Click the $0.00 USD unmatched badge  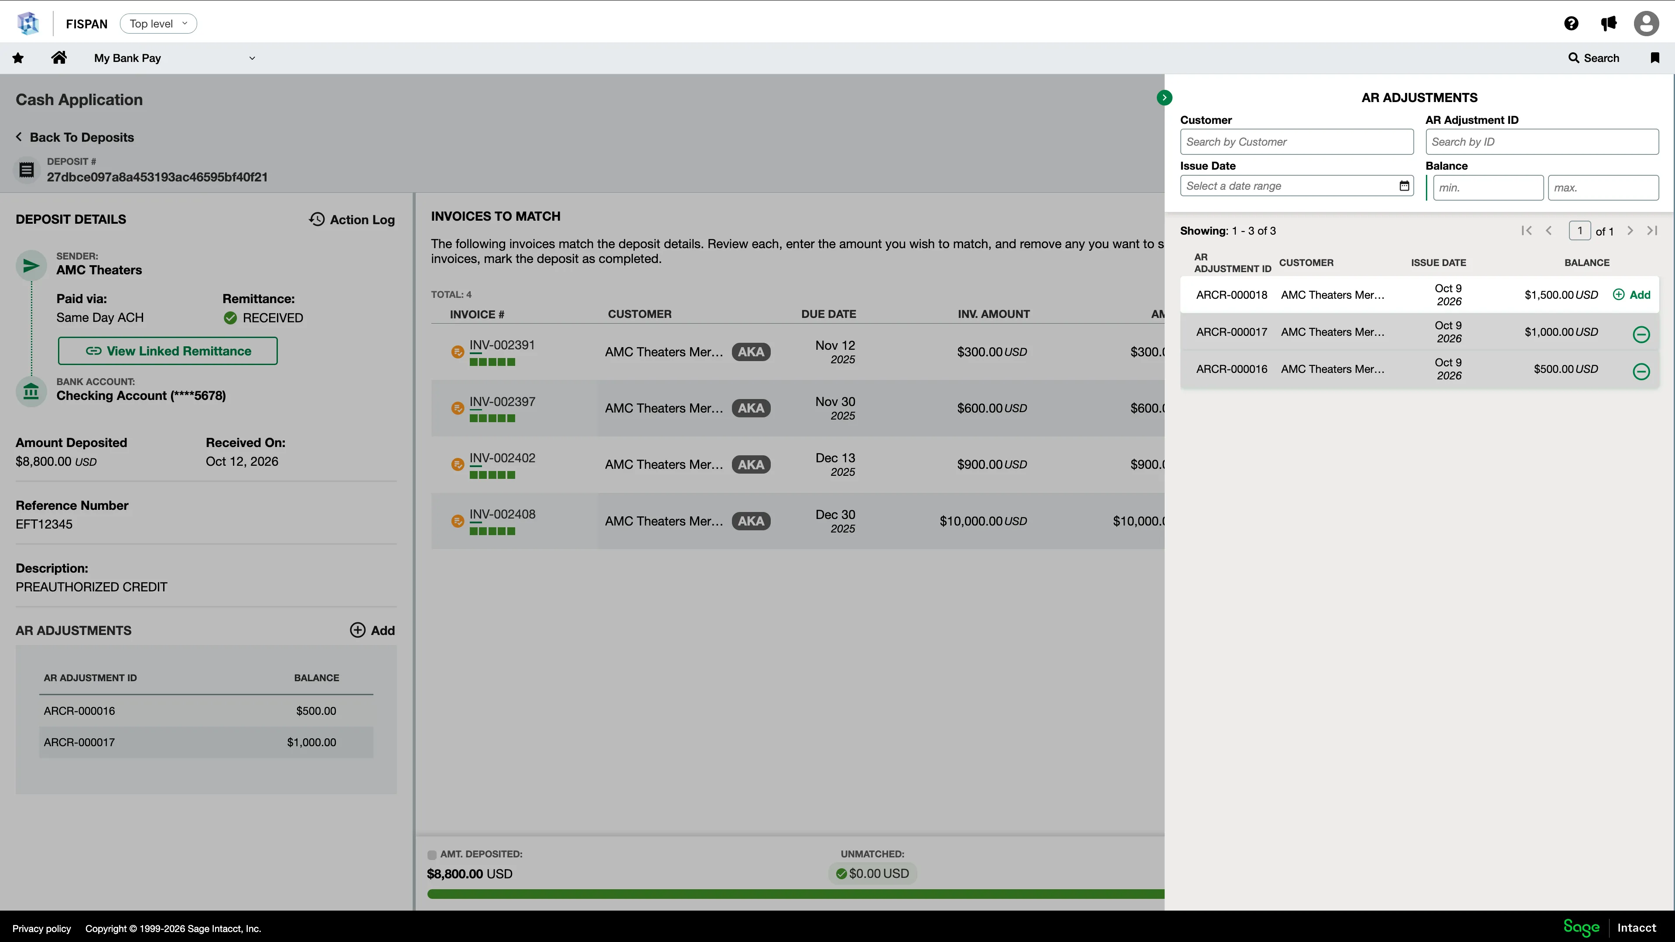click(x=872, y=874)
